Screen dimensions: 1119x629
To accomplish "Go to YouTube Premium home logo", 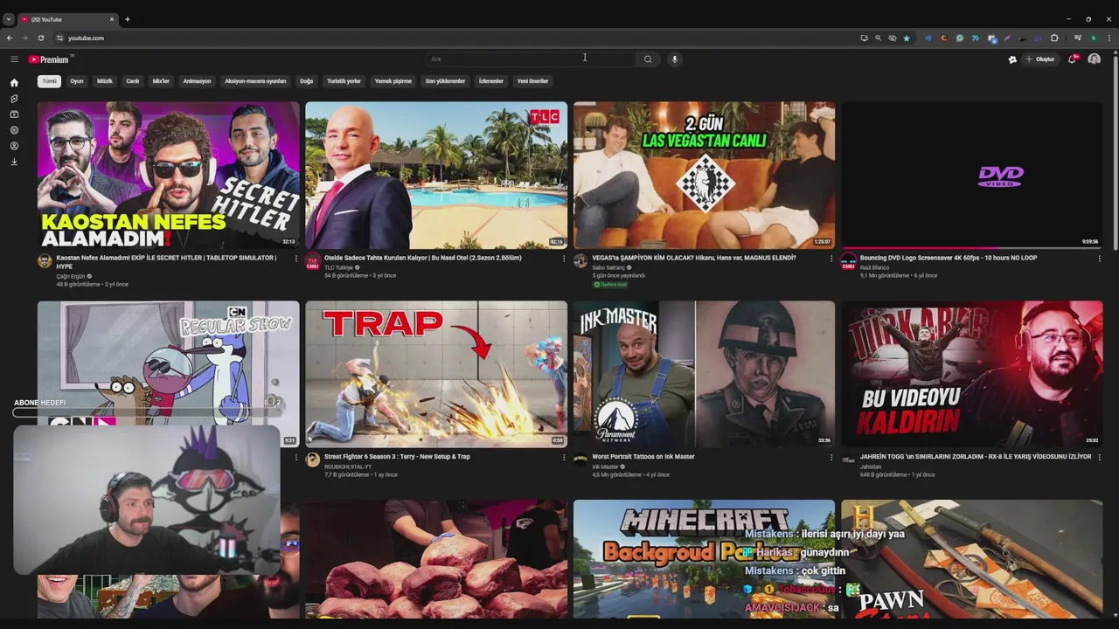I will 49,59.
